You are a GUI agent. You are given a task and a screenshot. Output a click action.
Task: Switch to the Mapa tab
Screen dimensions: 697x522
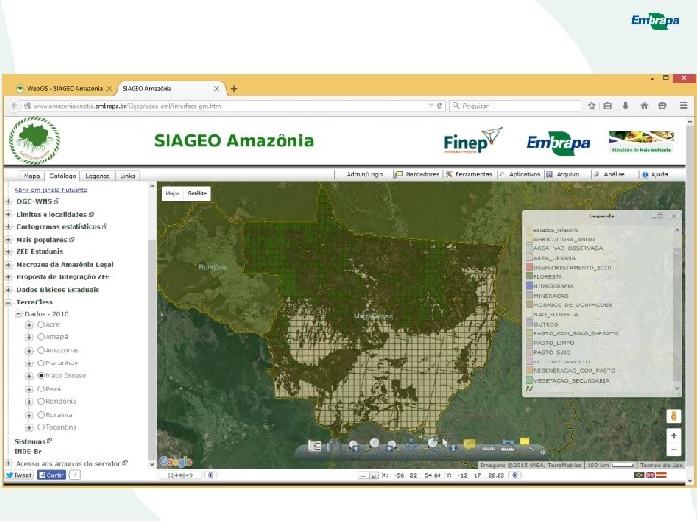(x=32, y=176)
